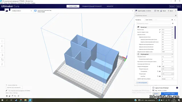Reset the bottom layers value arrow
Screen dimensions: 182x102
click(158, 76)
